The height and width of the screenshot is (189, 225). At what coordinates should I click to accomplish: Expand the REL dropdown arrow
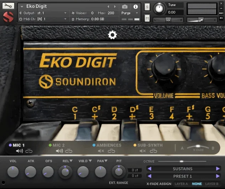71,161
